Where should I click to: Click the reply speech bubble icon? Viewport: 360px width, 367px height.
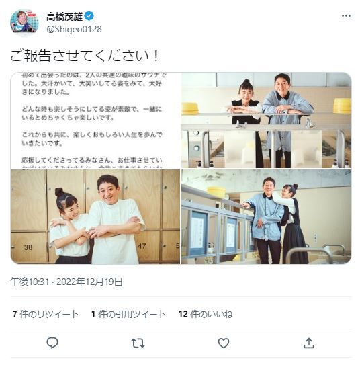coord(52,343)
